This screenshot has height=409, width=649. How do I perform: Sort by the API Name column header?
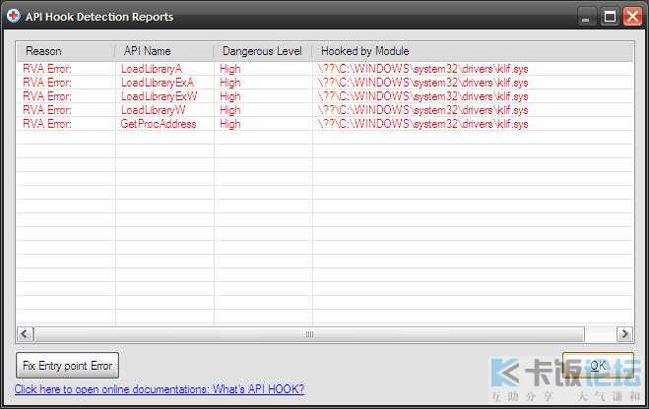point(163,51)
